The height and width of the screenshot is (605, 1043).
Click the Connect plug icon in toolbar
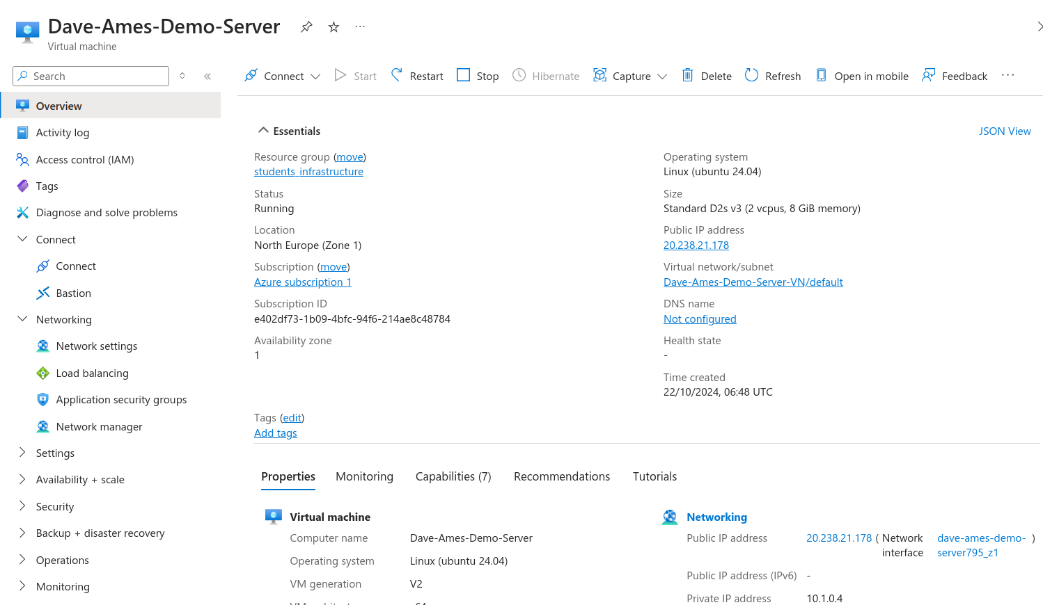(251, 75)
